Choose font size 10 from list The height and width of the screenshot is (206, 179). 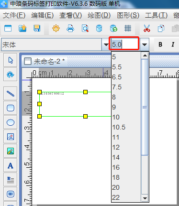(x=126, y=117)
